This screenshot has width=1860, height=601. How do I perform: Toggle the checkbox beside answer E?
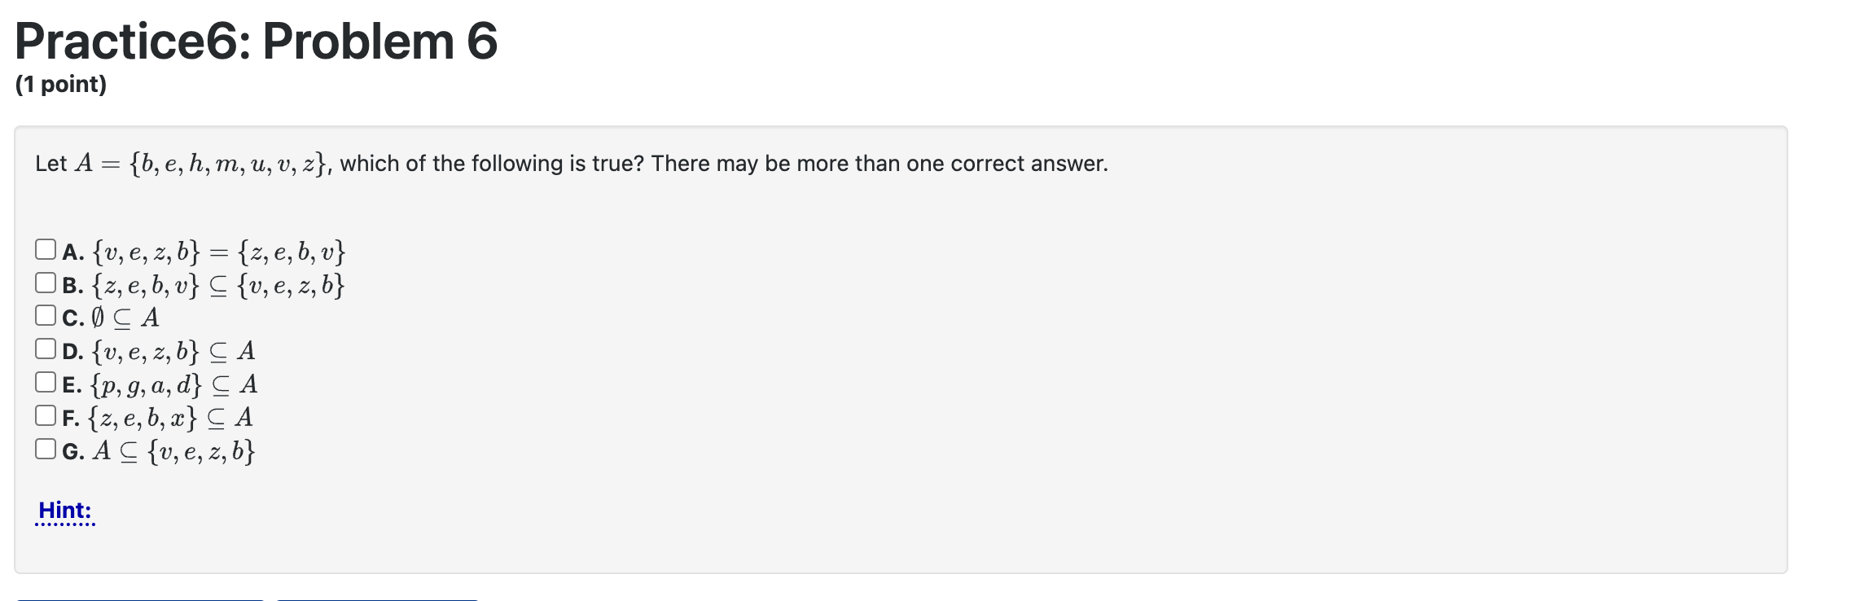coord(44,383)
